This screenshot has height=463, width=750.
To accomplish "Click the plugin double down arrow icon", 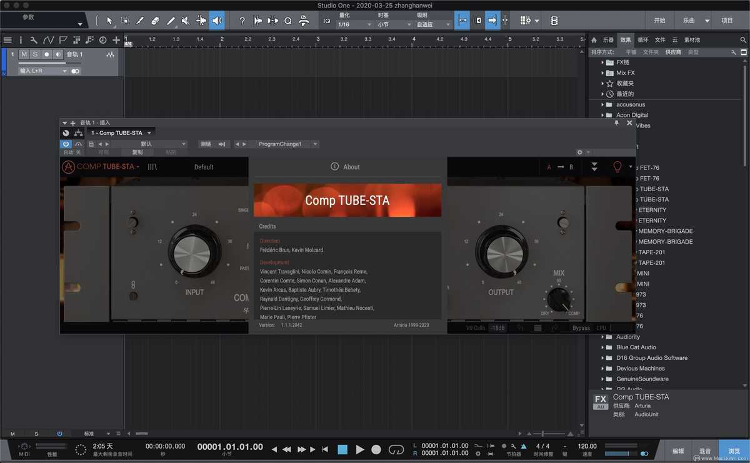I will (x=594, y=167).
